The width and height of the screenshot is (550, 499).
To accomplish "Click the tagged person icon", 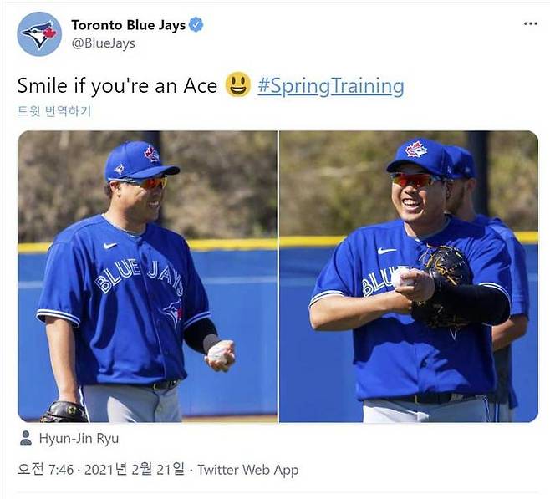I will [x=26, y=437].
